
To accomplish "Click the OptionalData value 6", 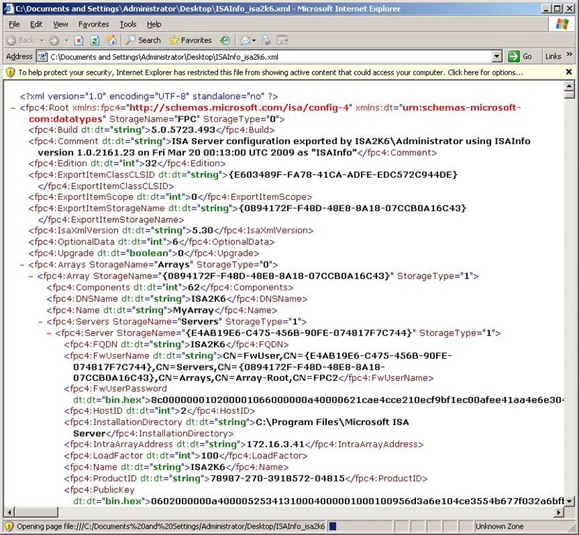I will pos(176,242).
